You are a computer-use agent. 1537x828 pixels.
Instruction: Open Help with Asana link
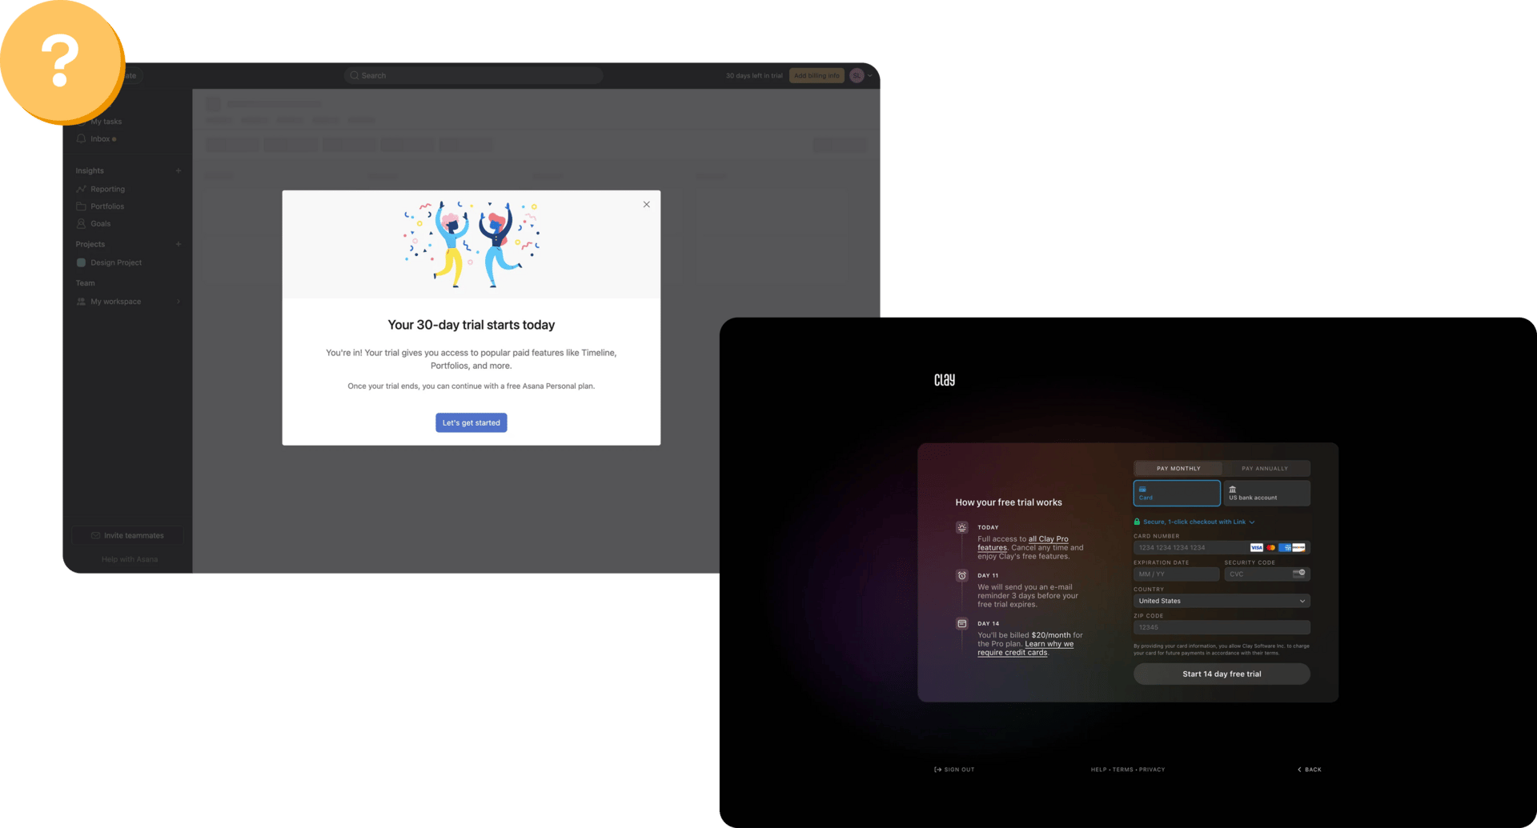click(x=130, y=559)
